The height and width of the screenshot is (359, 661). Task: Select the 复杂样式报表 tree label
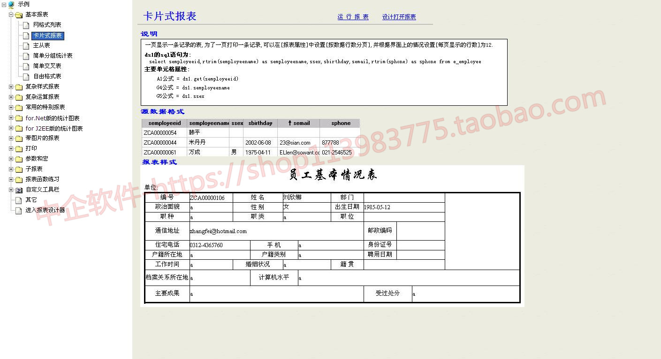pyautogui.click(x=42, y=87)
